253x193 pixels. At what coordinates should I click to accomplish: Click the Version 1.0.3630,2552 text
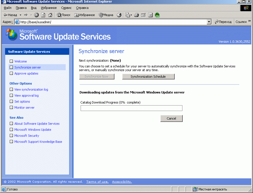(234, 42)
